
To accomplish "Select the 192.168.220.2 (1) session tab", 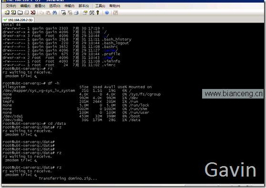I will tap(18, 20).
